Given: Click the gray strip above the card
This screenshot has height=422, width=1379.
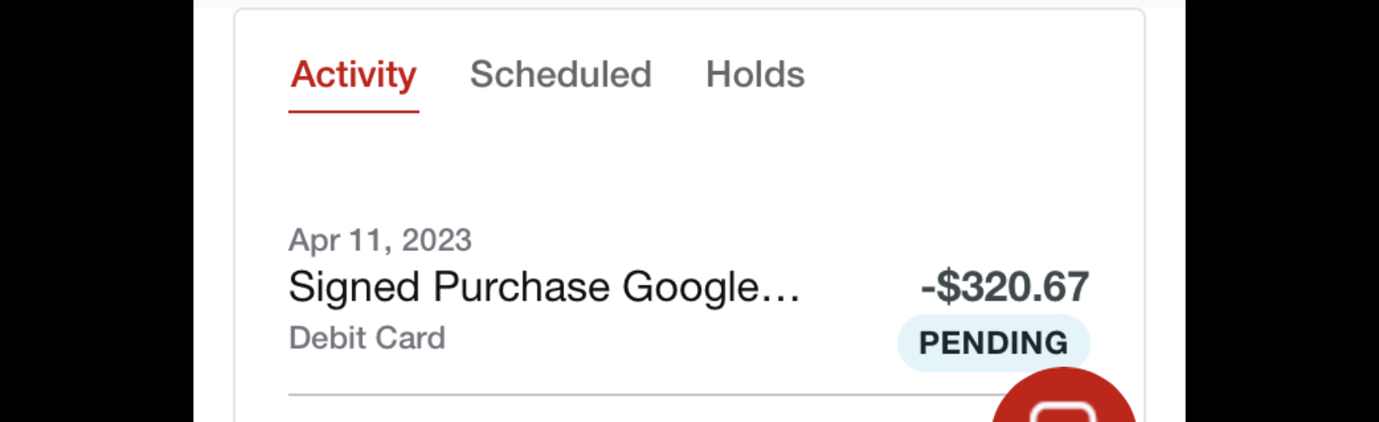Looking at the screenshot, I should pos(689,3).
